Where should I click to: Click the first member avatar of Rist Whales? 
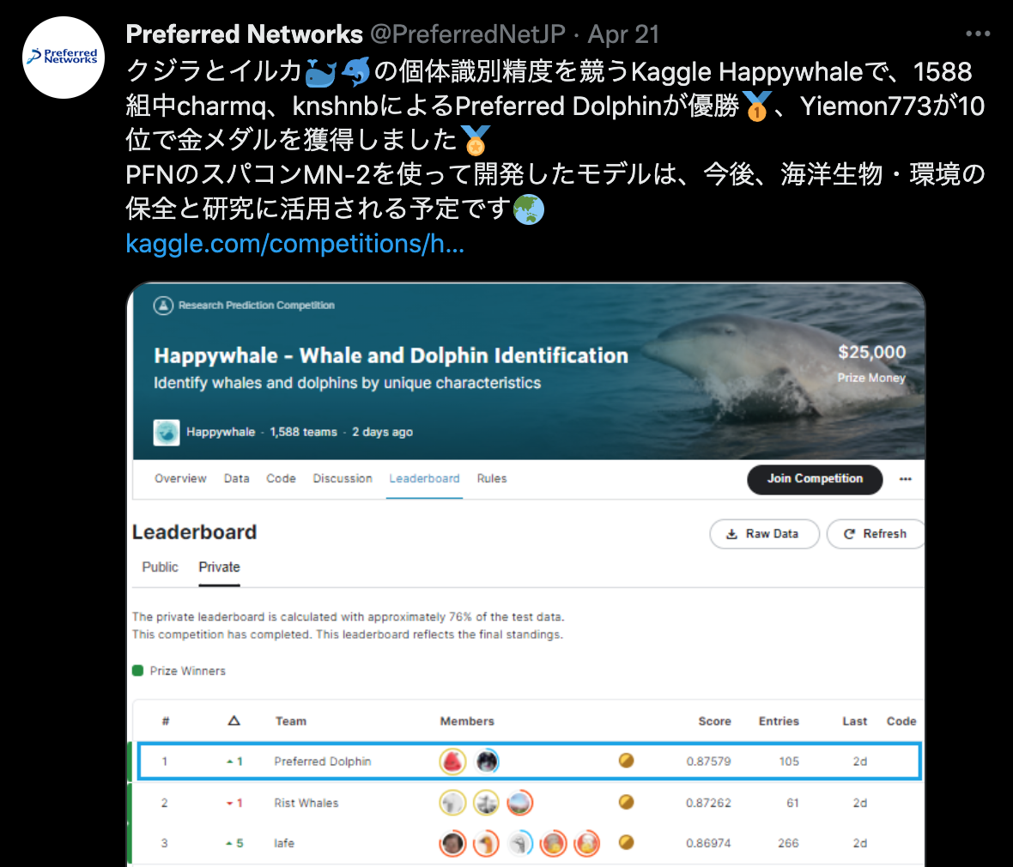[453, 803]
